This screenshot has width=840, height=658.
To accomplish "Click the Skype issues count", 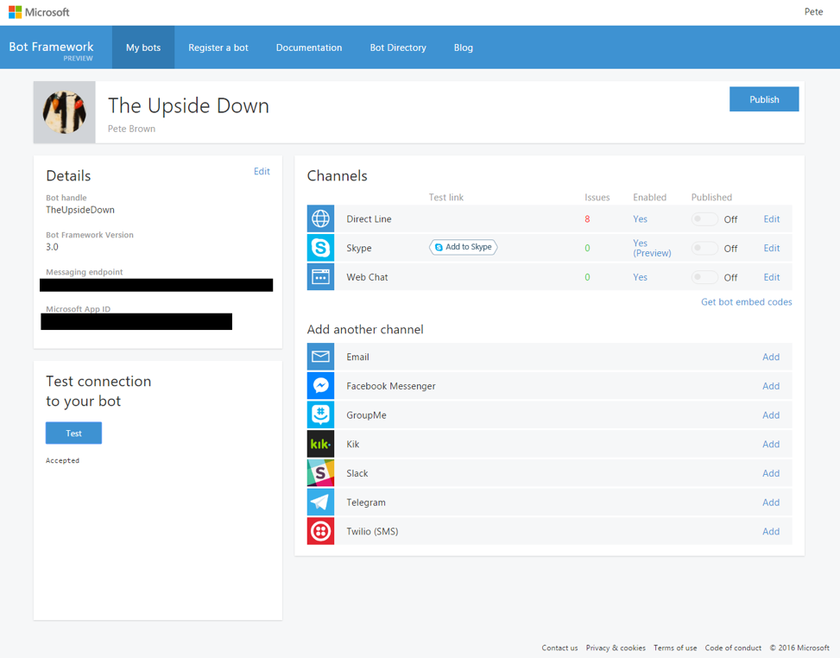I will tap(587, 248).
